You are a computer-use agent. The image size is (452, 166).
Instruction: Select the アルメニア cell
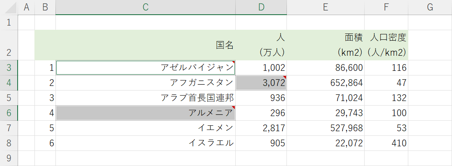click(x=146, y=113)
